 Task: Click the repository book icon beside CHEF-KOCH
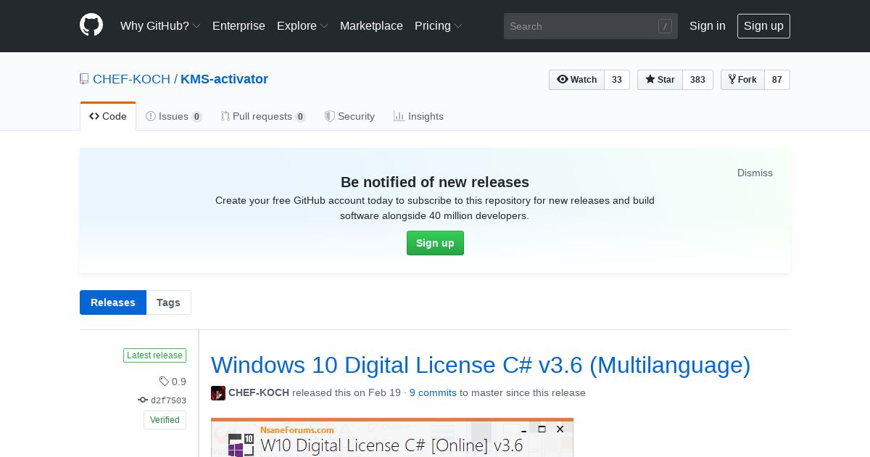84,79
